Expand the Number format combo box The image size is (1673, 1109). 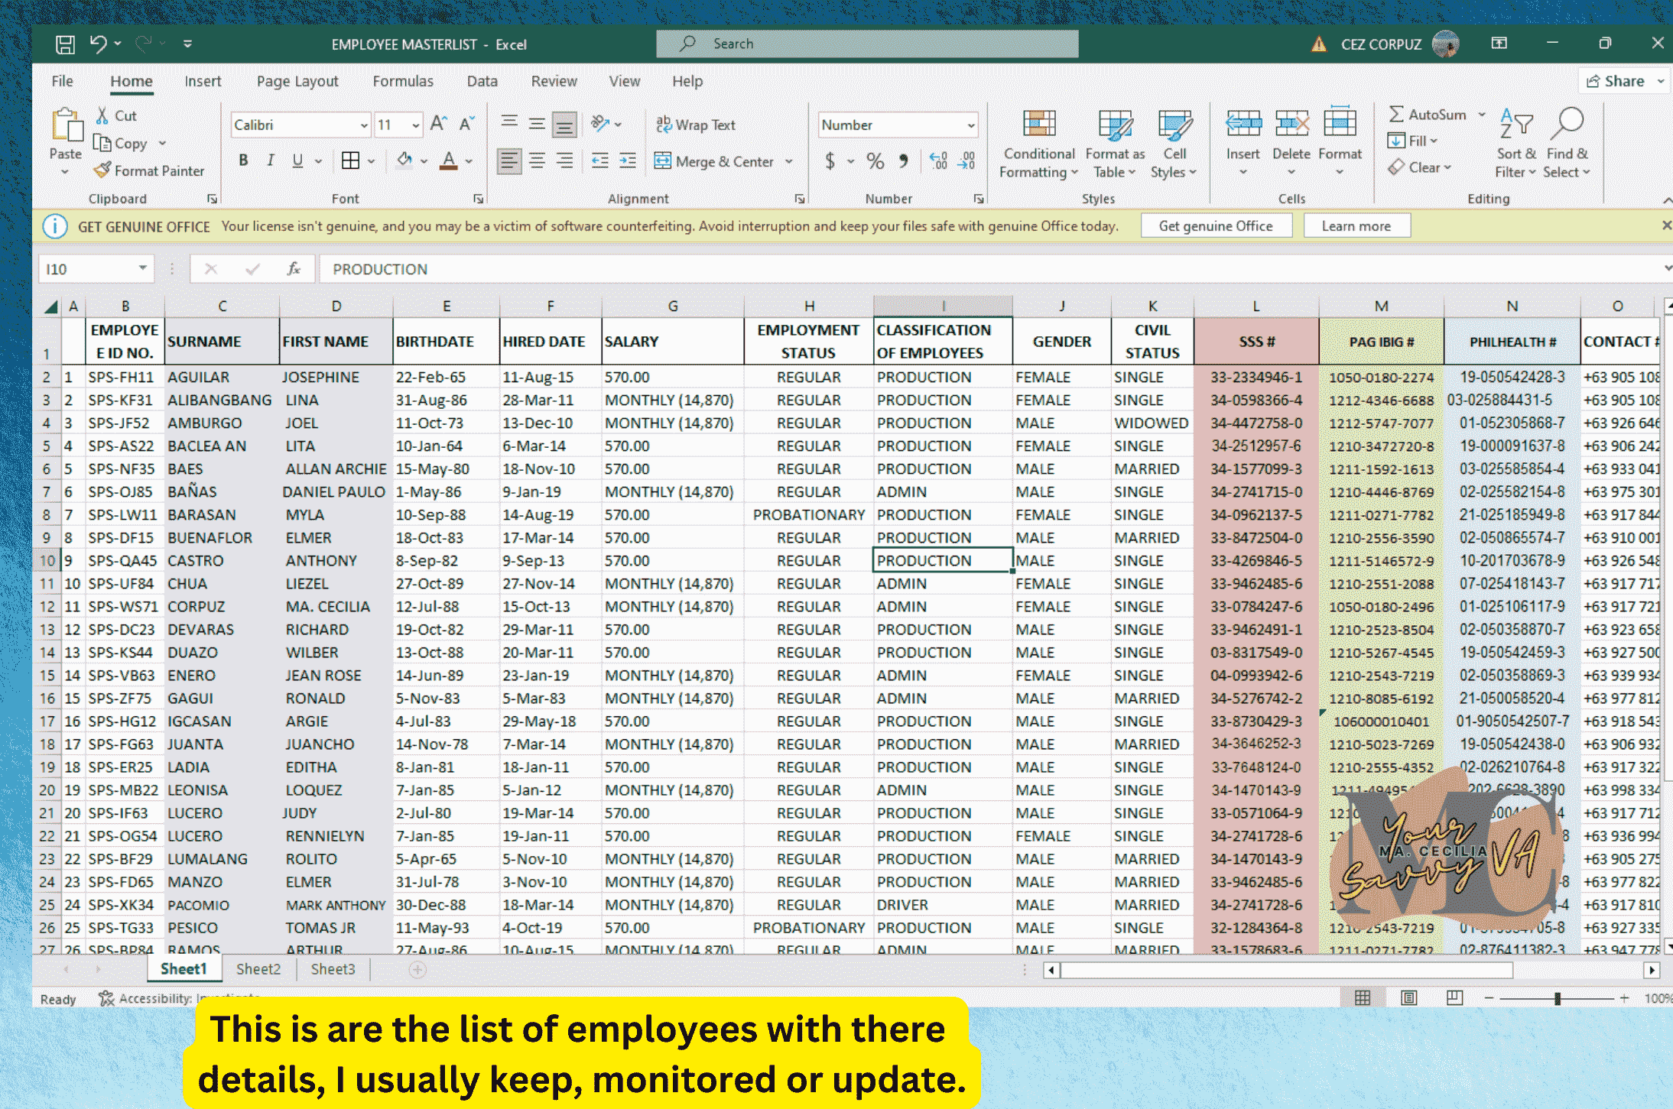point(970,125)
